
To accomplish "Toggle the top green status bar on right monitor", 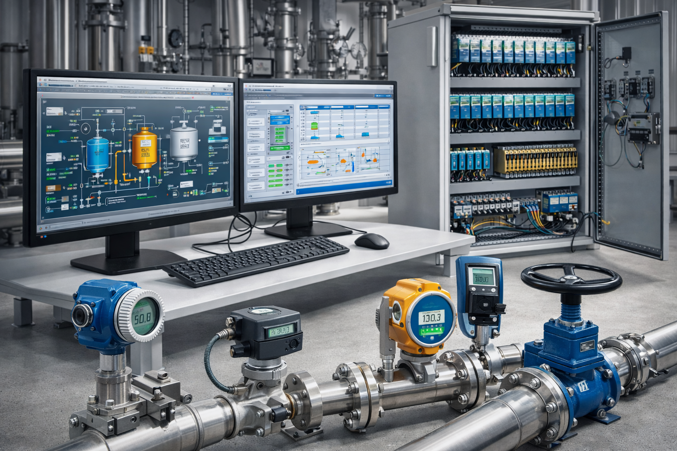I will coord(275,166).
